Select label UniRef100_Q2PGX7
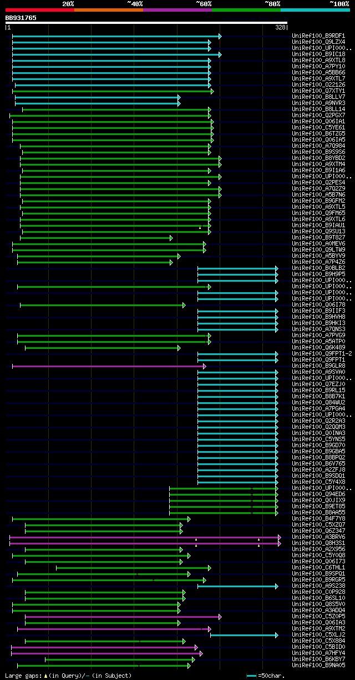 tap(318, 116)
